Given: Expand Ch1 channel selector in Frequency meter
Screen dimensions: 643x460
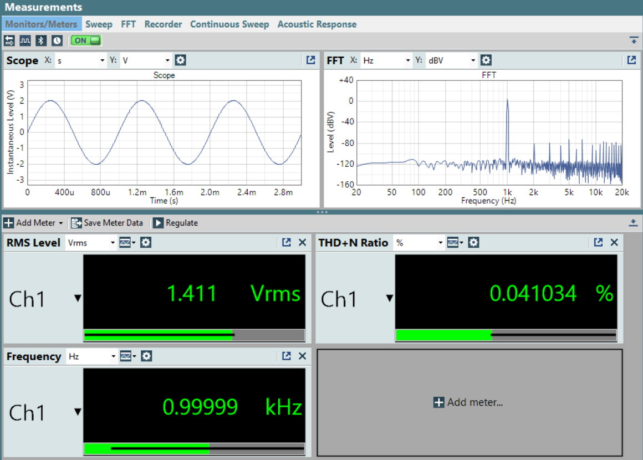Looking at the screenshot, I should coord(78,412).
